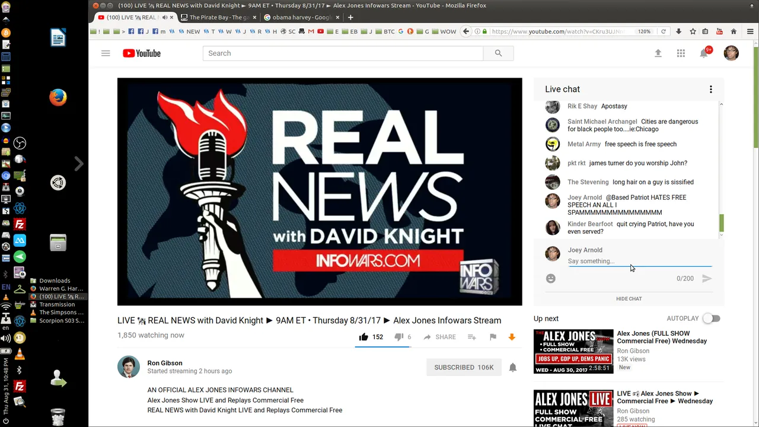Open YouTube apps grid icon

point(681,53)
